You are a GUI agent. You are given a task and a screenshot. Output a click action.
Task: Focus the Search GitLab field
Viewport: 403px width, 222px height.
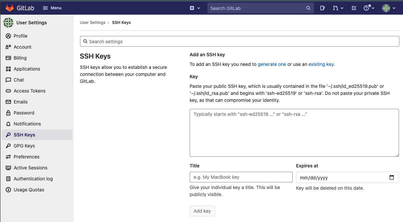click(x=260, y=8)
